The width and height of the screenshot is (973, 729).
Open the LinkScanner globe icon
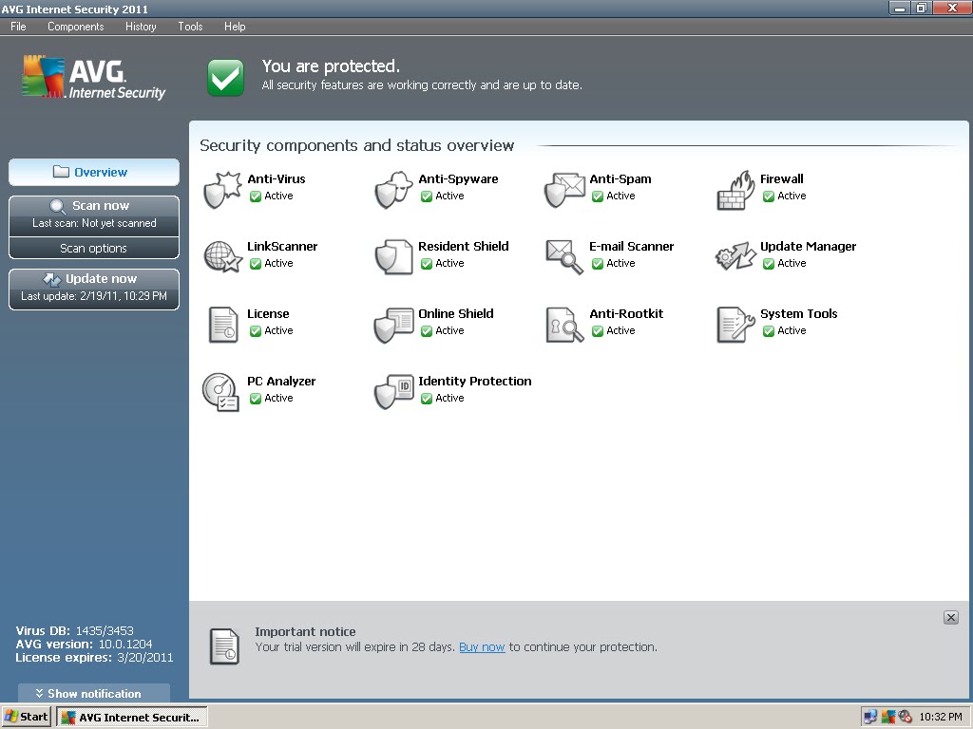[x=222, y=256]
